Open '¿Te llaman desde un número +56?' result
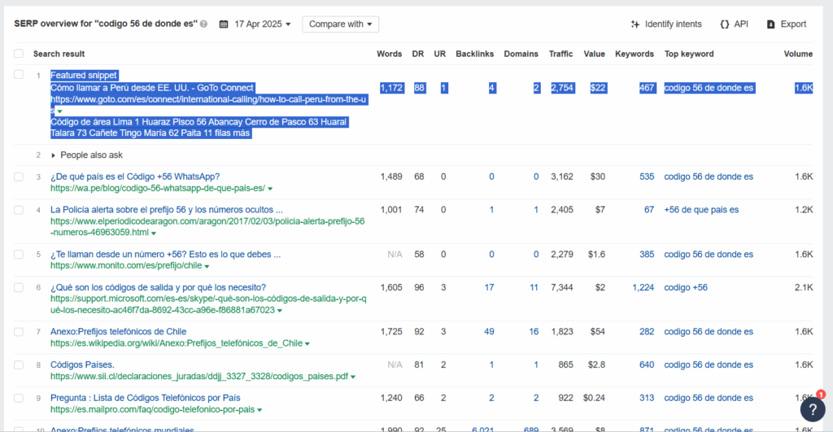Viewport: 833px width, 432px height. tap(166, 254)
